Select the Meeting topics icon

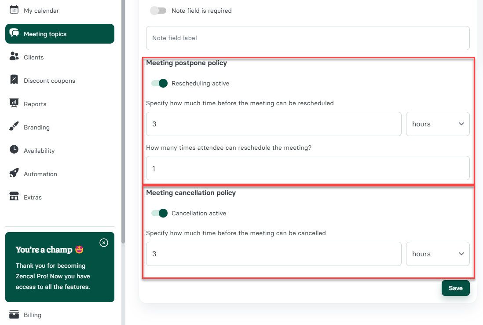[14, 33]
